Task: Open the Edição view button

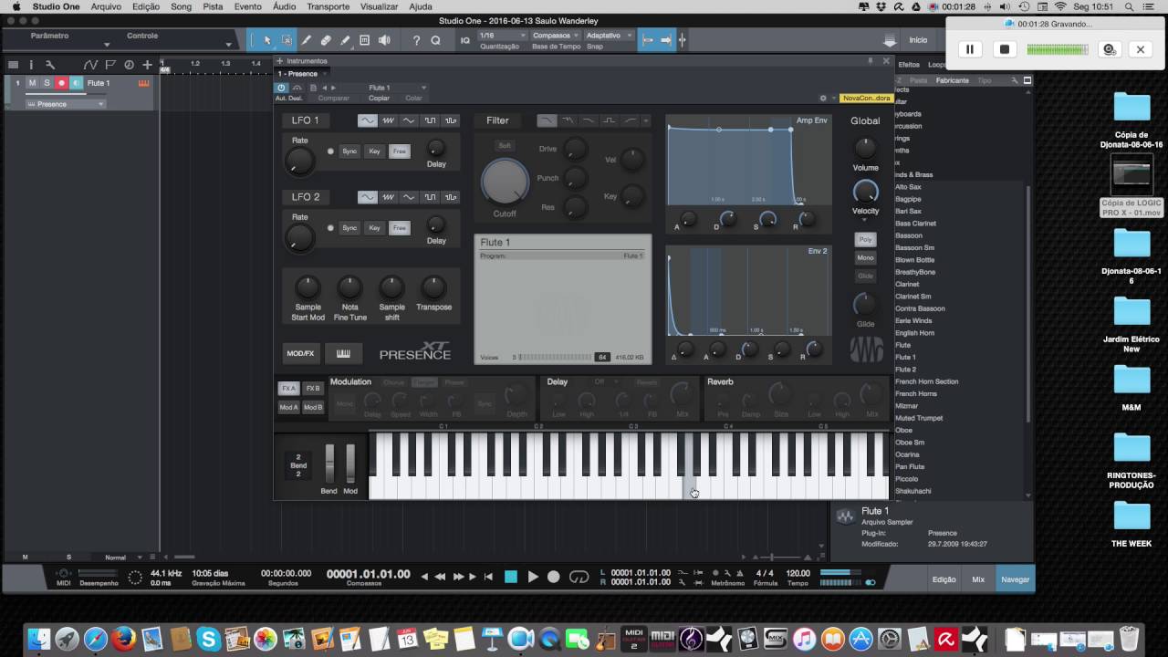Action: (944, 579)
